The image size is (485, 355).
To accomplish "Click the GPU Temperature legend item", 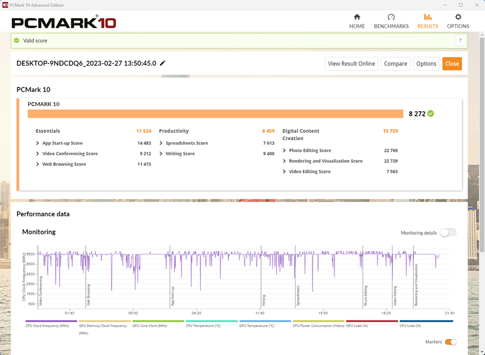I will click(257, 326).
